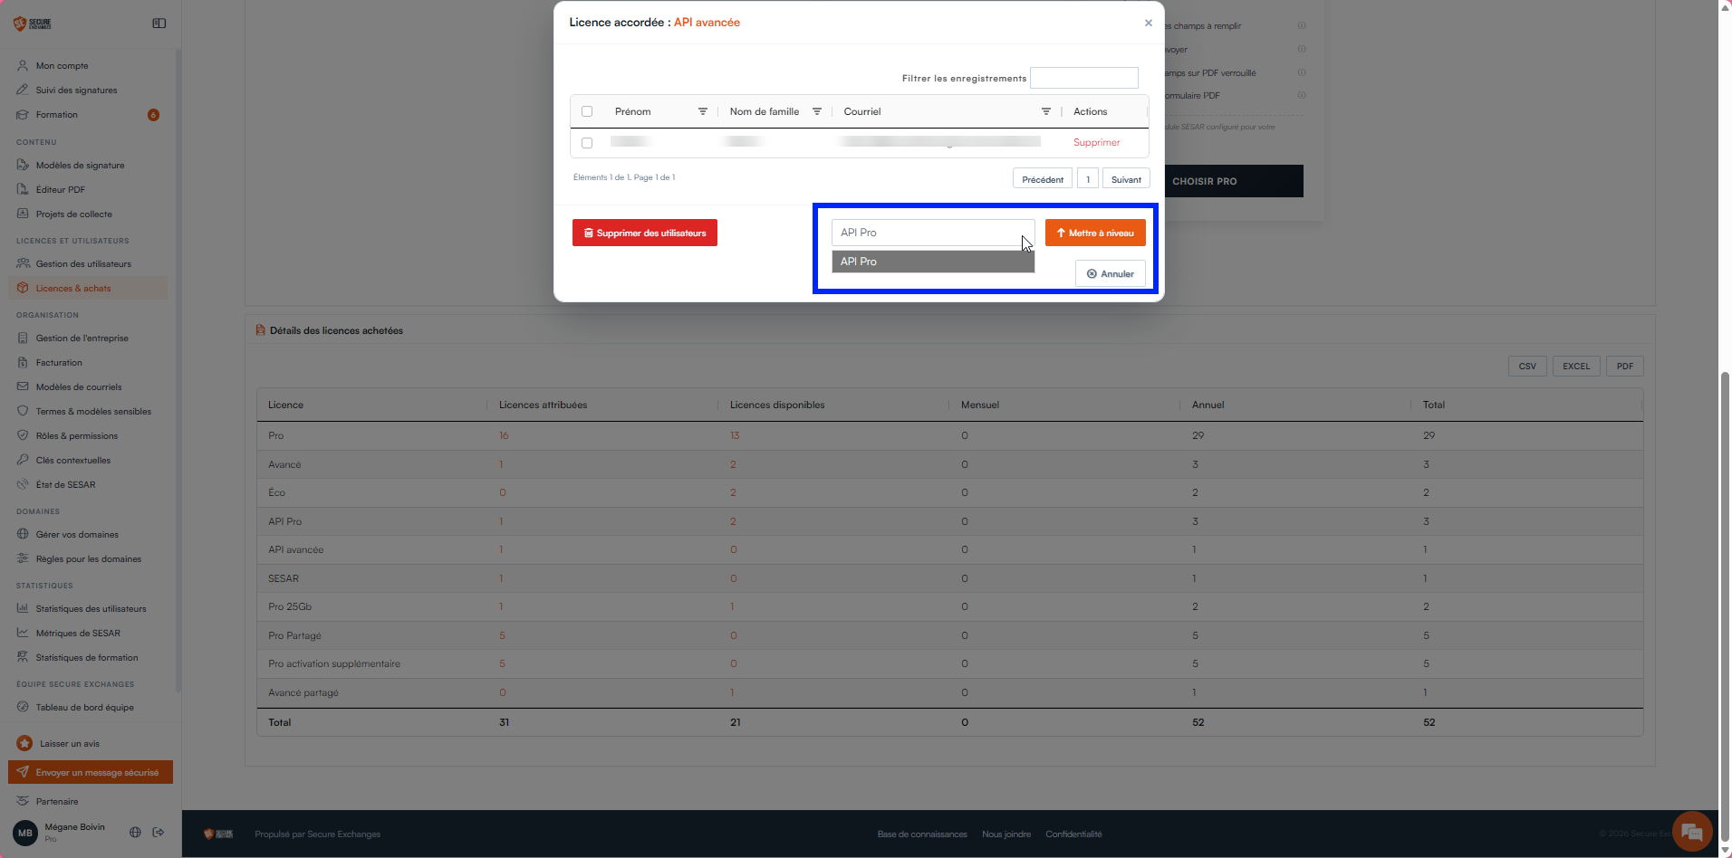Open the Formation notification badge

point(153,115)
